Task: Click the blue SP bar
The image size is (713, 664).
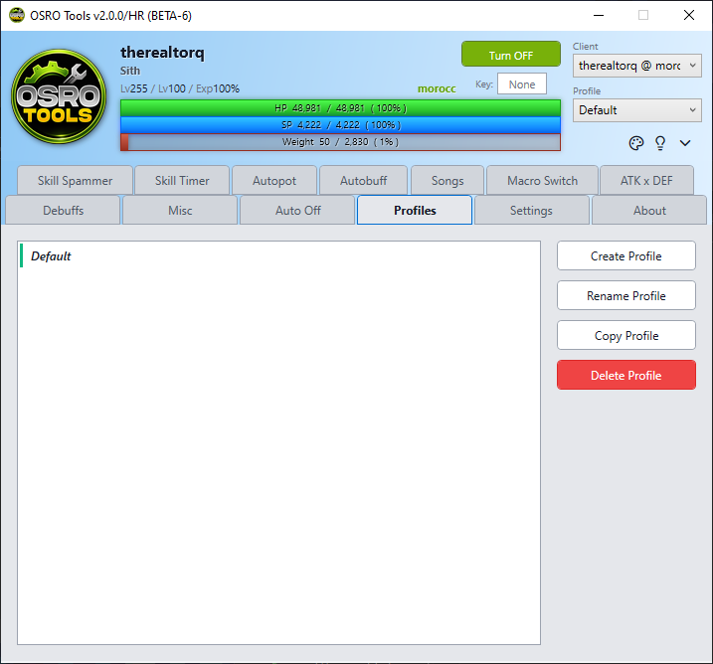Action: pos(340,125)
